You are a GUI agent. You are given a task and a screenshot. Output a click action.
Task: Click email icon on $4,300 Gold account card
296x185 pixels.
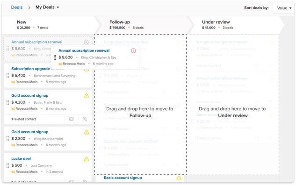(x=72, y=119)
